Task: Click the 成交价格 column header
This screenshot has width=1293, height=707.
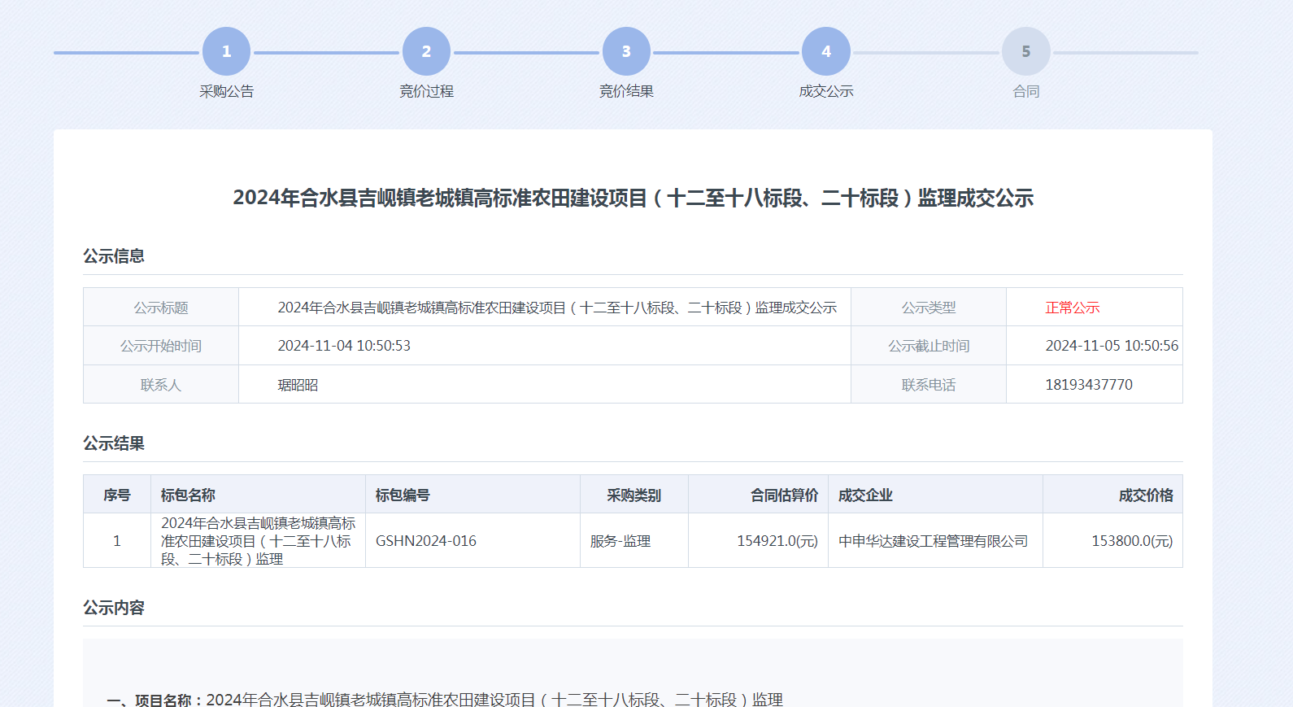Action: click(x=1145, y=495)
